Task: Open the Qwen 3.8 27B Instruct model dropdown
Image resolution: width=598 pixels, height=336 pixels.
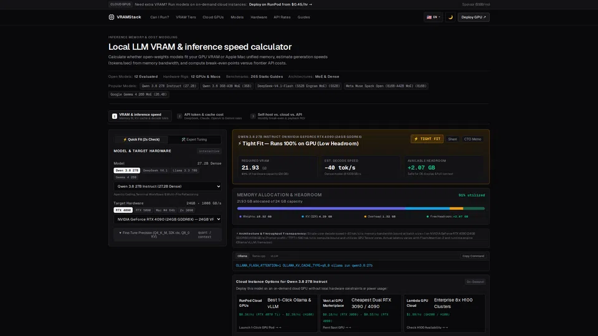Action: point(168,186)
